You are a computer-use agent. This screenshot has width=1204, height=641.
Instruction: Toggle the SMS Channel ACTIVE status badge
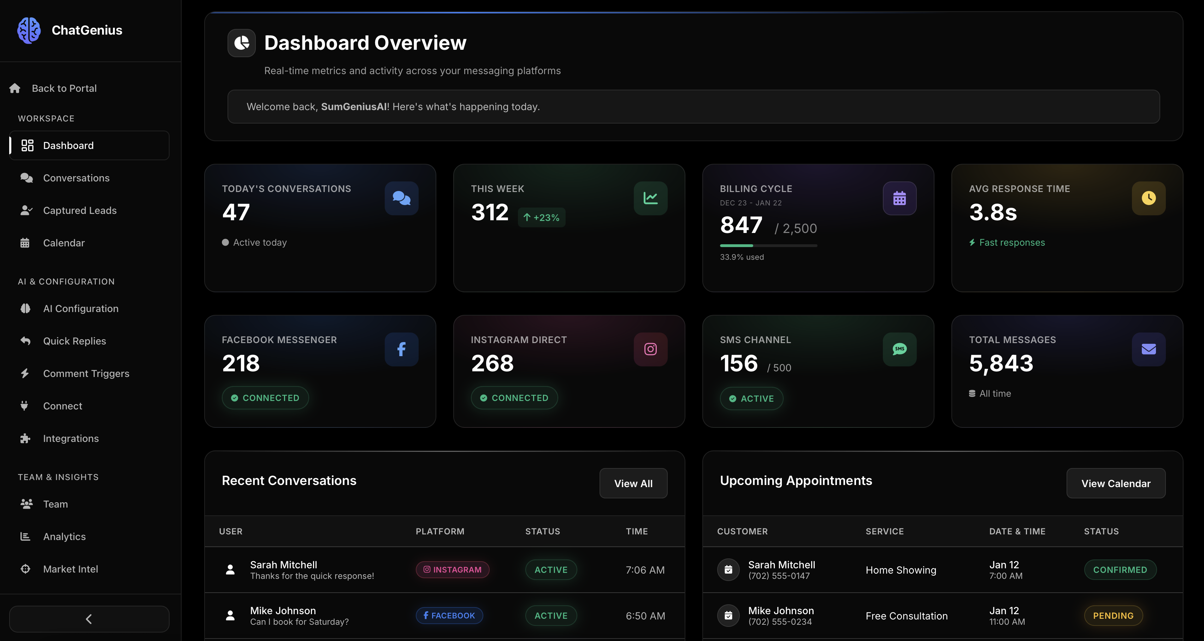tap(751, 398)
